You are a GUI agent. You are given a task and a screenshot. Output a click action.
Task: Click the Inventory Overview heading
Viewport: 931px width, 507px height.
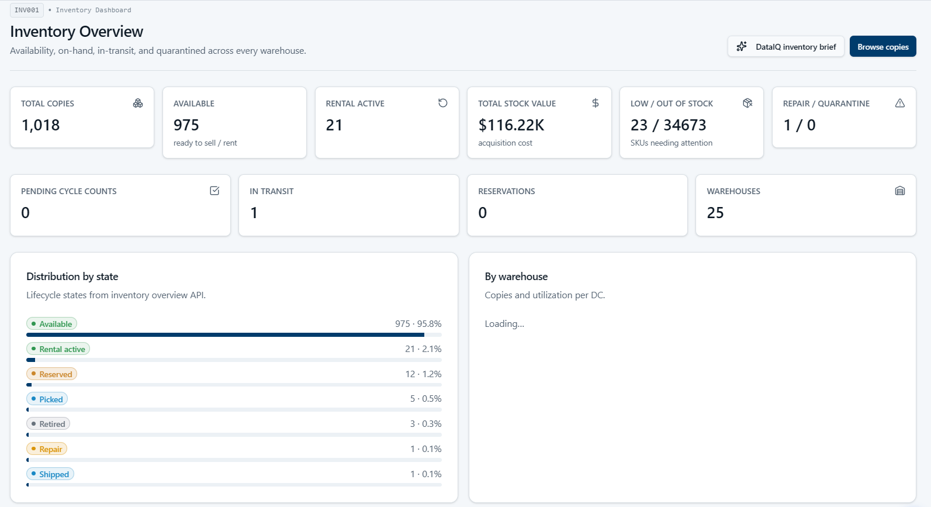coord(77,32)
